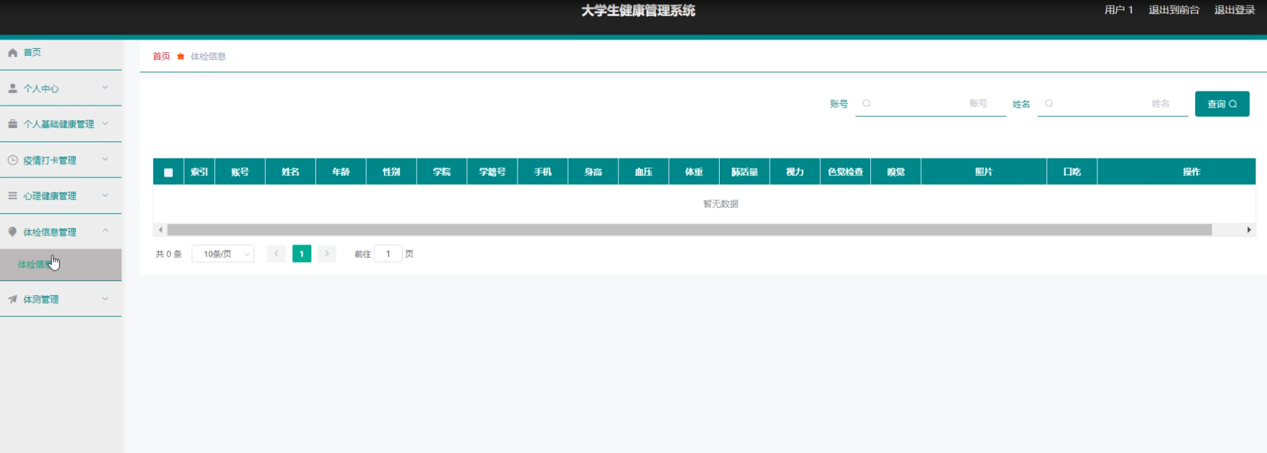Click the 大学生健康管理系统 title
Image resolution: width=1267 pixels, height=453 pixels.
coord(638,11)
